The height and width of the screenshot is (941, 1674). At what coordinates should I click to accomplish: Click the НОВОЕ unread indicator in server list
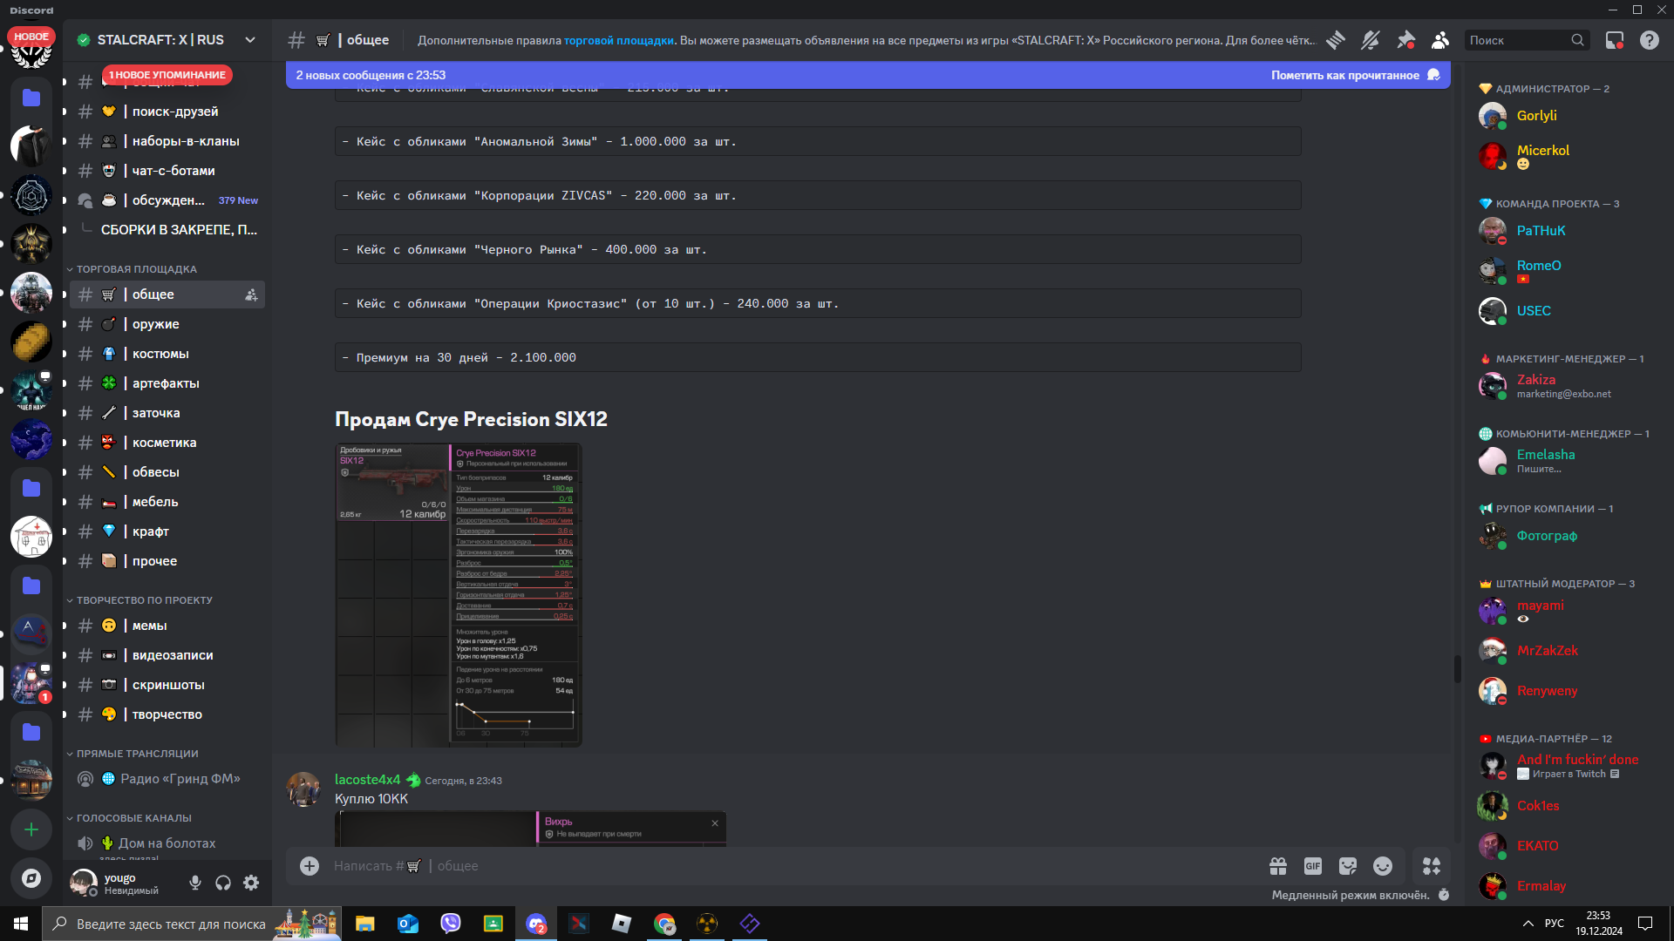(31, 37)
